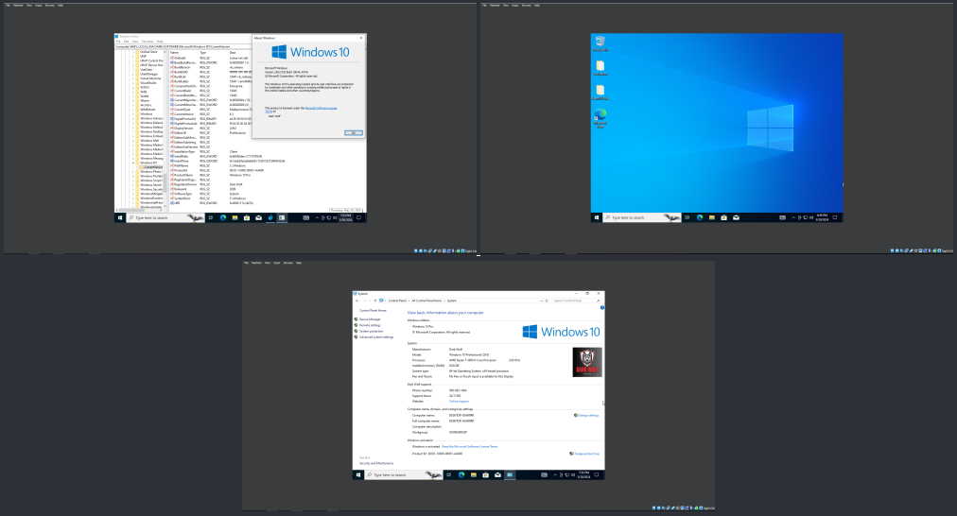The height and width of the screenshot is (516, 957).
Task: Open VirtualBox Devices menu of System VM
Action: [x=288, y=263]
